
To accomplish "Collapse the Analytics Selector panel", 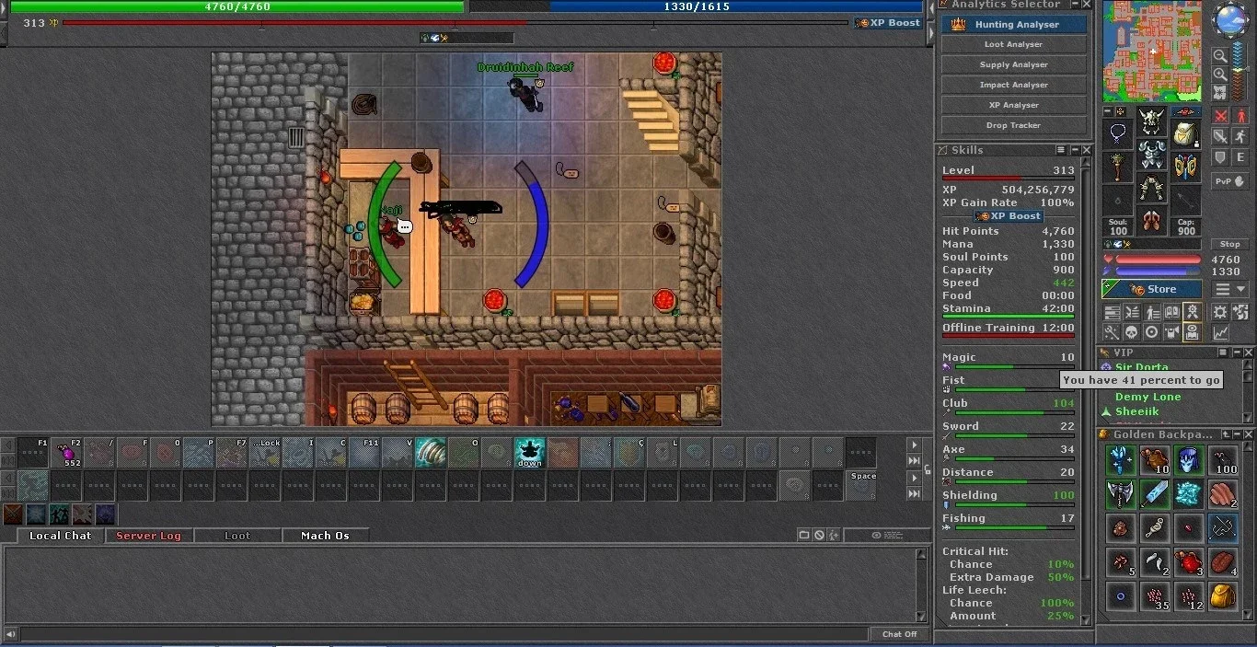I will click(x=1075, y=4).
